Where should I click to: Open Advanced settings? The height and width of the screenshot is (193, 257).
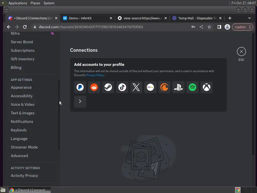tap(32, 156)
